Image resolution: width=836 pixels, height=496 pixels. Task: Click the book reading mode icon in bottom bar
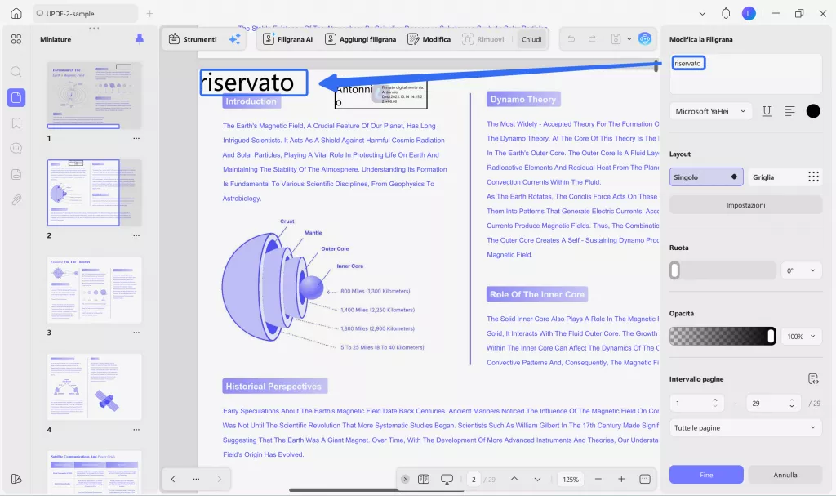(x=424, y=480)
